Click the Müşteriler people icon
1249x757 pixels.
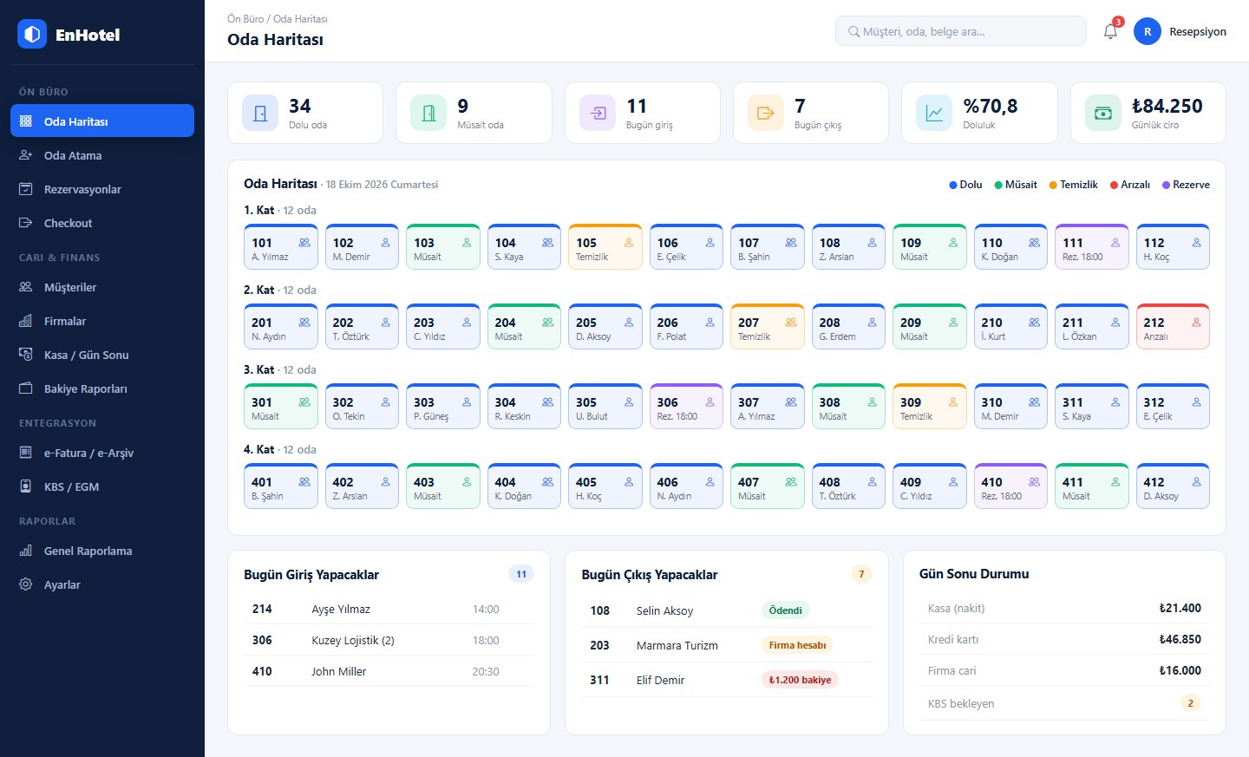26,287
